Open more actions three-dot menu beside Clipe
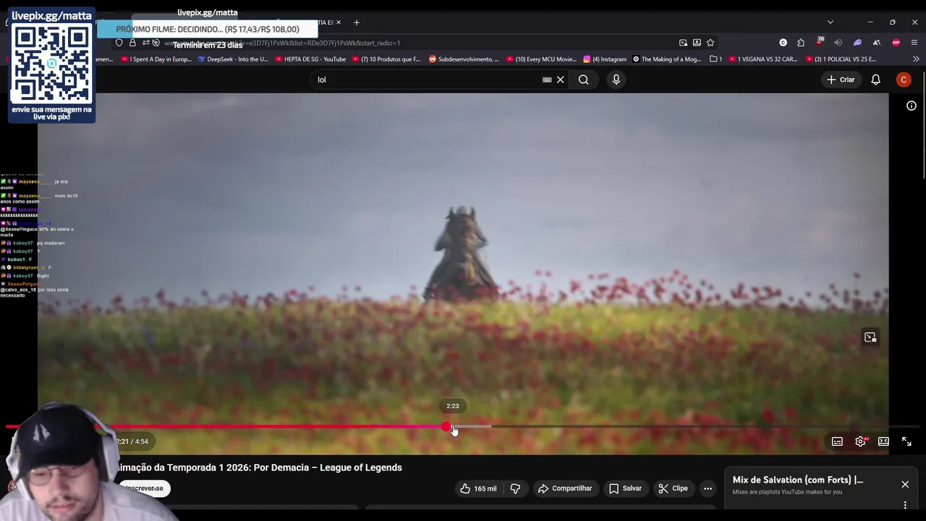This screenshot has height=521, width=926. click(708, 488)
